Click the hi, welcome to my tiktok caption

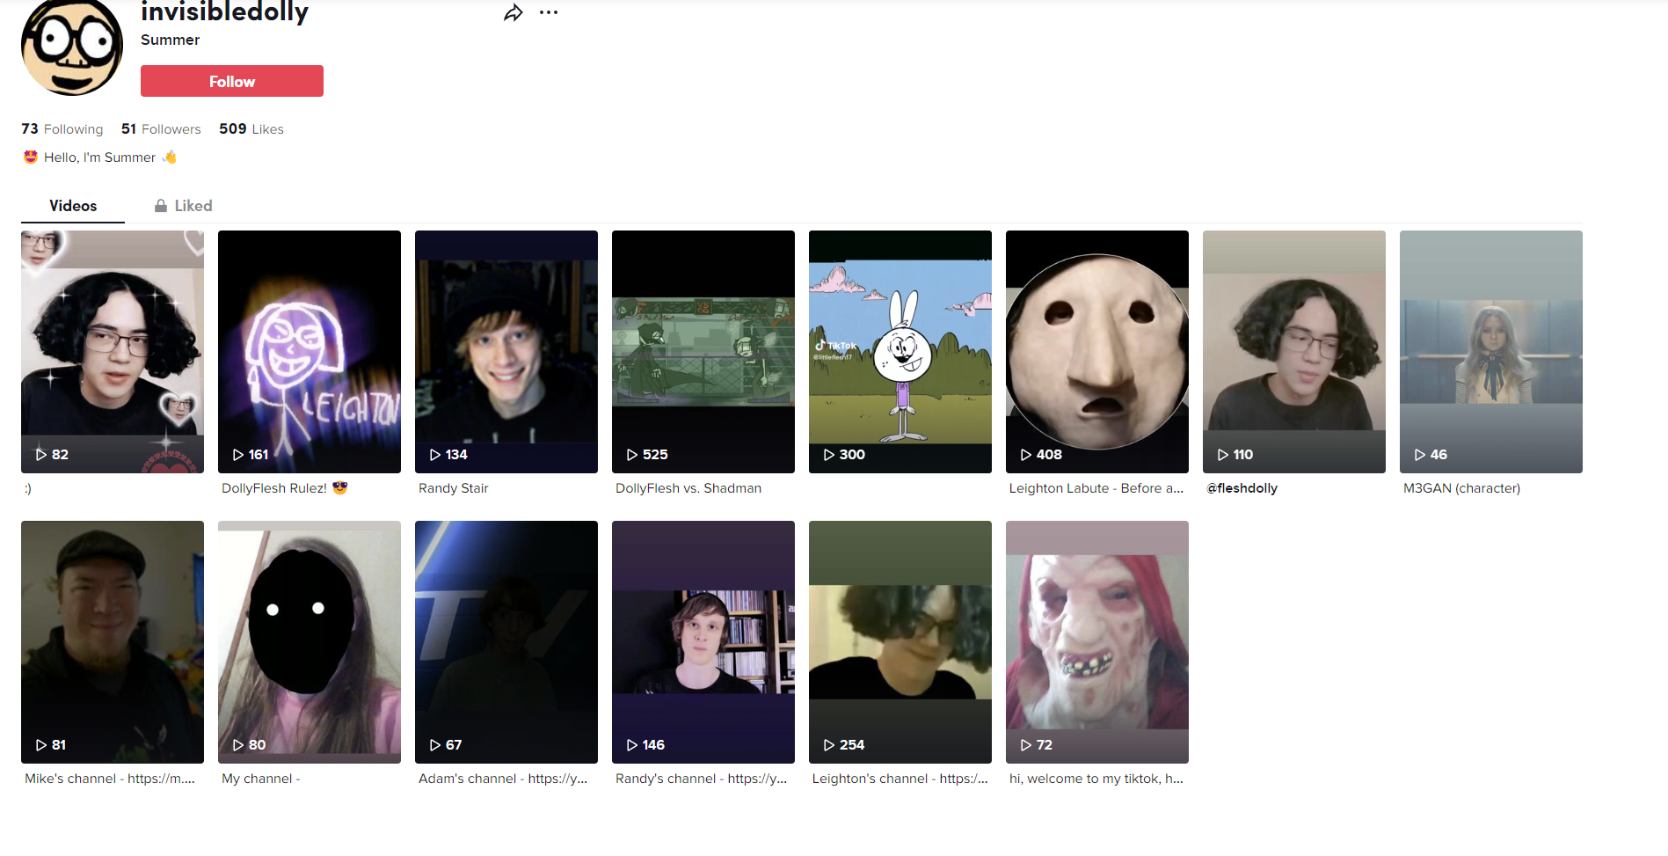1096,779
